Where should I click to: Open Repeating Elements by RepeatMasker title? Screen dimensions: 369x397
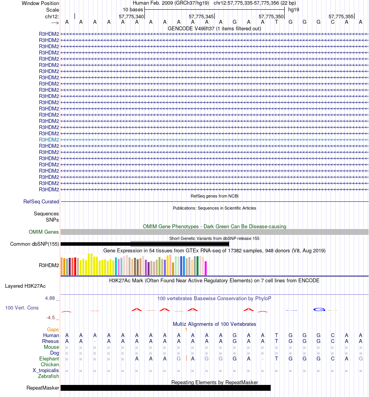(214, 382)
